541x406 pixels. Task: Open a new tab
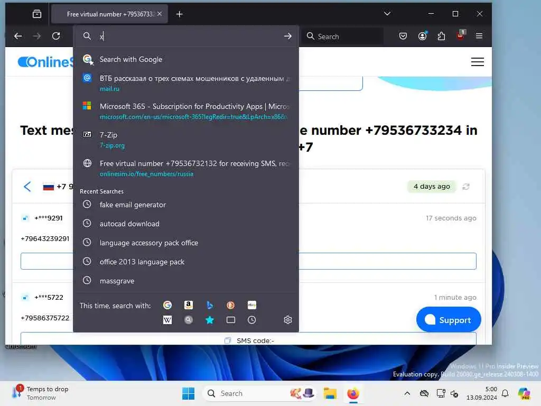[x=179, y=14]
